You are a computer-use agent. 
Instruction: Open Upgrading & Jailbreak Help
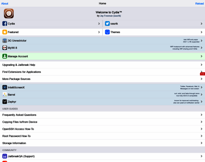click(102, 65)
